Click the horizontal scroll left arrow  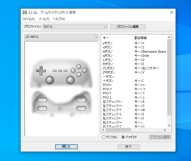tap(103, 130)
